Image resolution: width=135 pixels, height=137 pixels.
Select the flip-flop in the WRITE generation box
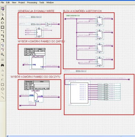click(39, 33)
